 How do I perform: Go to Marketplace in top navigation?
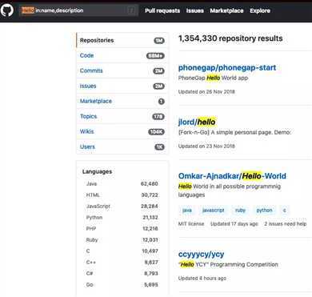point(226,10)
